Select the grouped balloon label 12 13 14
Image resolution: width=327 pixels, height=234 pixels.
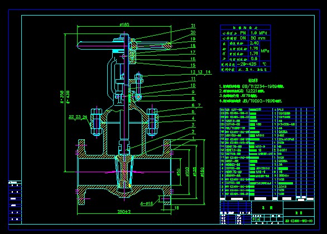201,72
